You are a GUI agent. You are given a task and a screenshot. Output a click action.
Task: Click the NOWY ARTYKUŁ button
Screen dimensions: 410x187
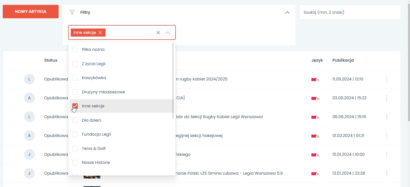point(31,12)
